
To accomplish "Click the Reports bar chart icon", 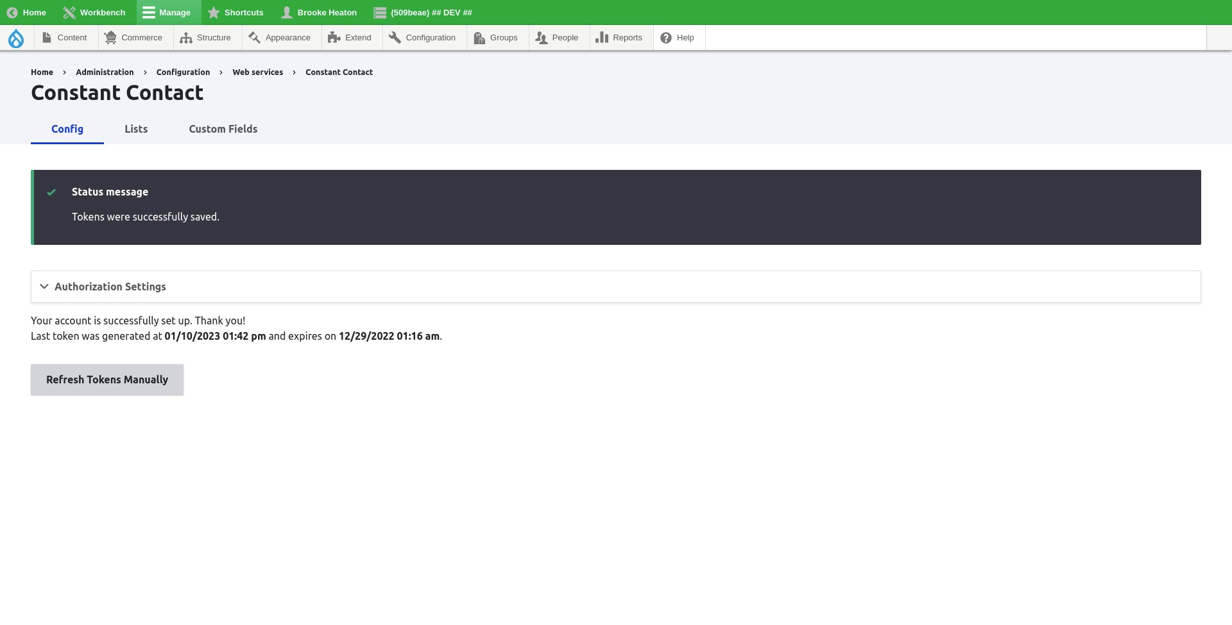I will coord(602,38).
